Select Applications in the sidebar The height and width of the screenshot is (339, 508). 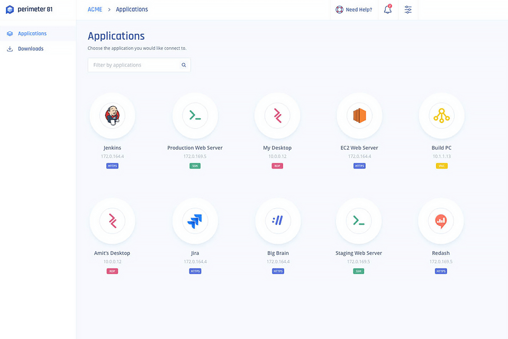click(38, 33)
